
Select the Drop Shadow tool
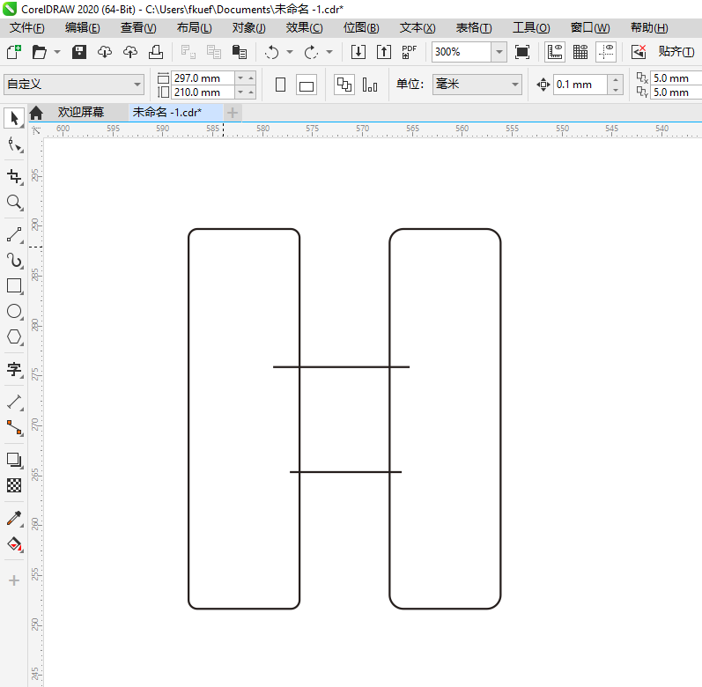tap(14, 460)
